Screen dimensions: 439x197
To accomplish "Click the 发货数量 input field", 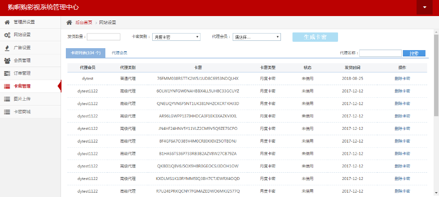I will [x=103, y=37].
